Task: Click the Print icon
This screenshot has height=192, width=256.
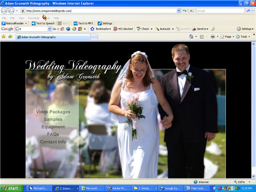Action: coord(213,37)
